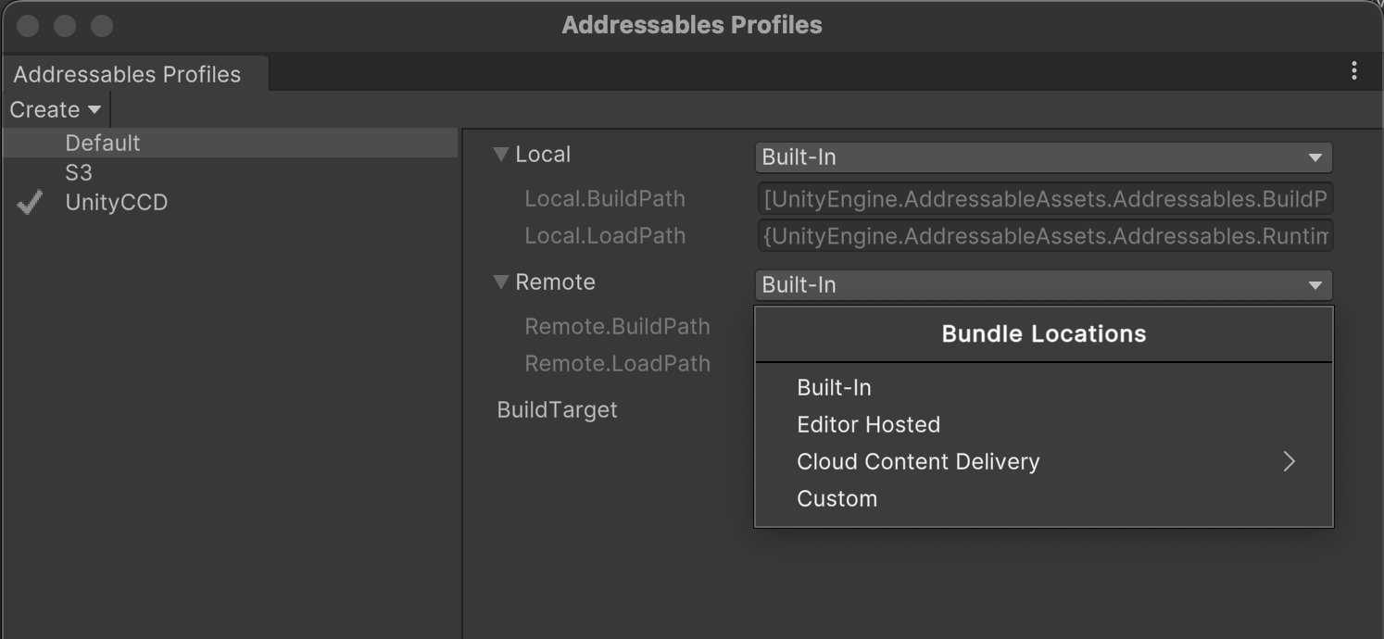Open the Cloud Content Delivery submenu arrow
The image size is (1384, 639).
pyautogui.click(x=1289, y=461)
